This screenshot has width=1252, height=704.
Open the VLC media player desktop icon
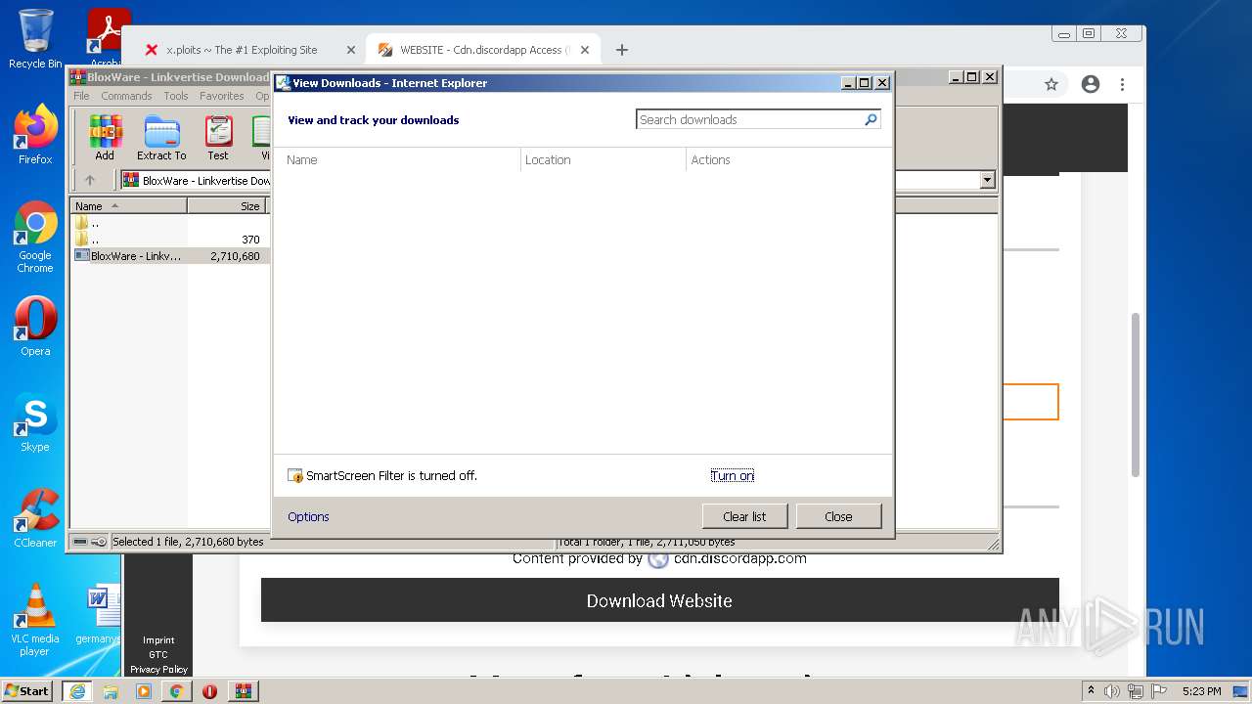pyautogui.click(x=35, y=620)
